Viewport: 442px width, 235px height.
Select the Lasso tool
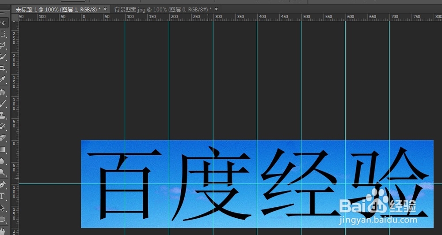coord(3,45)
